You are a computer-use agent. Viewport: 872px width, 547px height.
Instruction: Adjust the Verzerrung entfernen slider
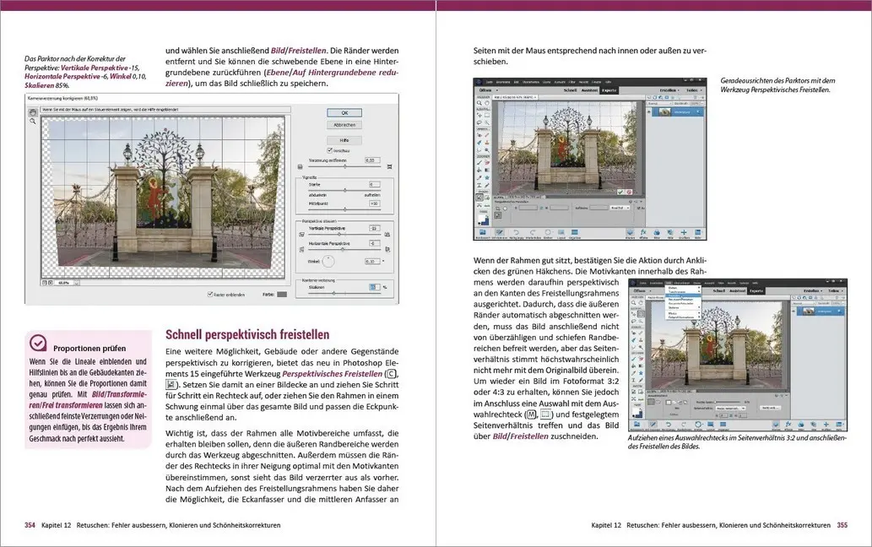point(344,166)
